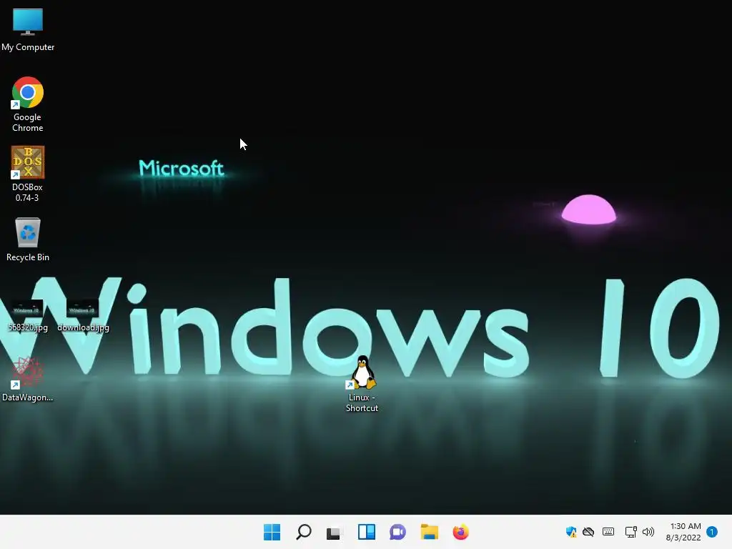
Task: Open the touch keyboard tray icon
Action: click(x=608, y=532)
